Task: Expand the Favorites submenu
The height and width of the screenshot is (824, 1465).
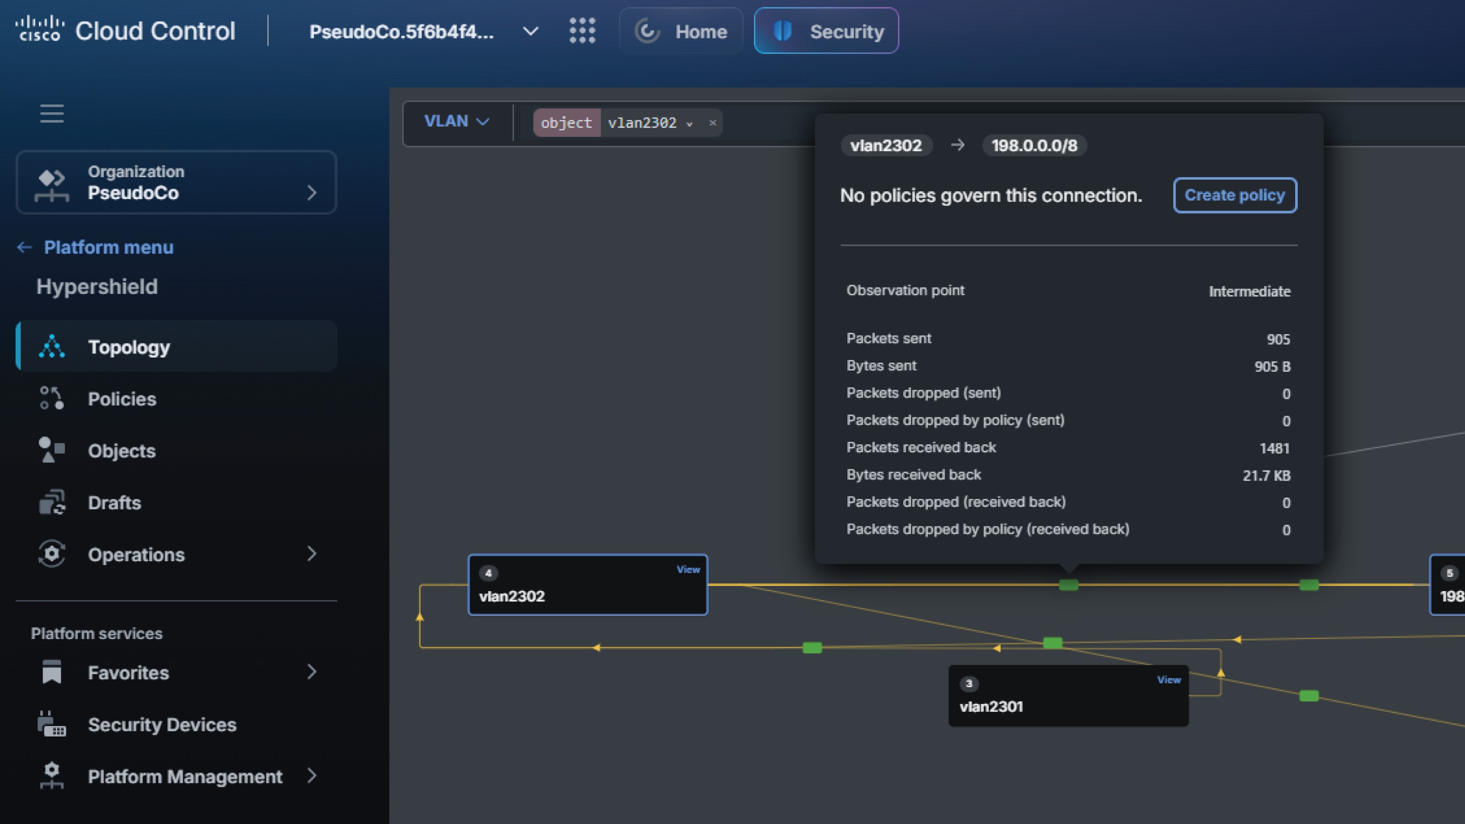Action: (x=312, y=672)
